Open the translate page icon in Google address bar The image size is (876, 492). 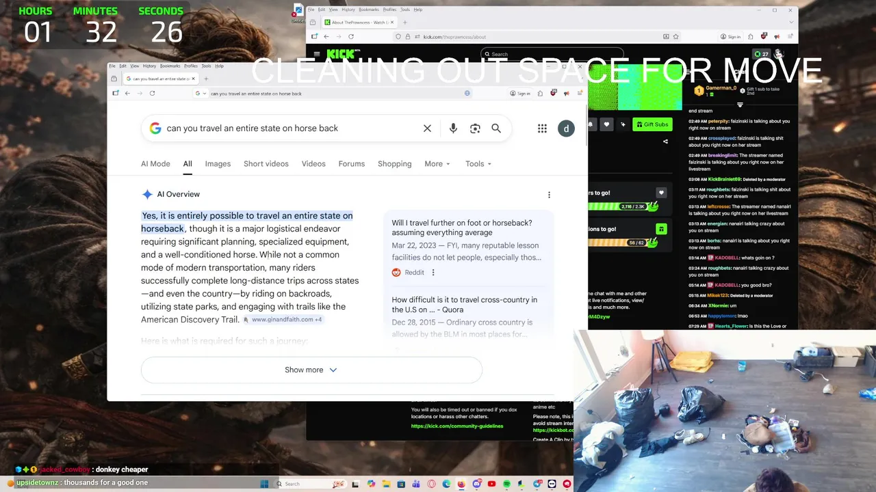tap(467, 93)
